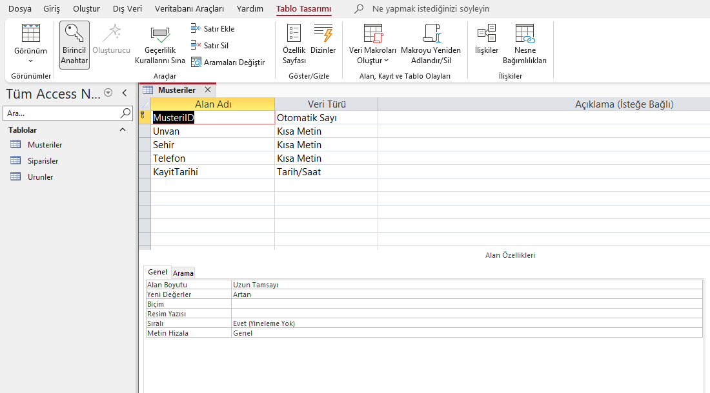Click the Otomatik Sayı data type cell

point(327,118)
